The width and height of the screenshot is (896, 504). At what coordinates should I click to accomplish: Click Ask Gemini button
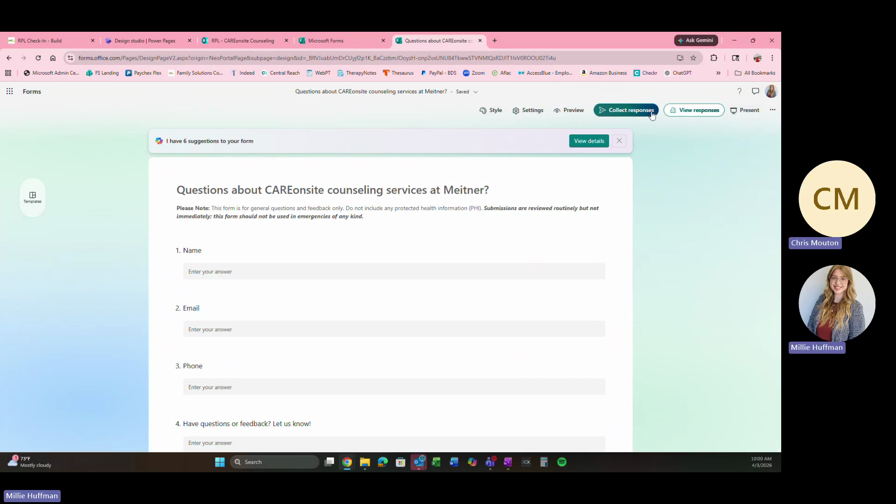coord(696,41)
